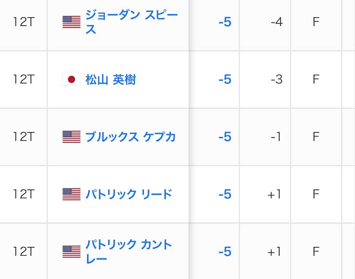Click the -1 round score cell
This screenshot has width=355, height=279.
click(276, 137)
